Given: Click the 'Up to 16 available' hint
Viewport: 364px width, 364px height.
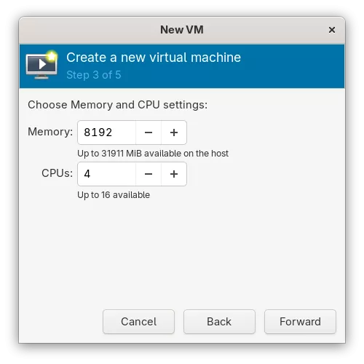Looking at the screenshot, I should click(x=114, y=195).
